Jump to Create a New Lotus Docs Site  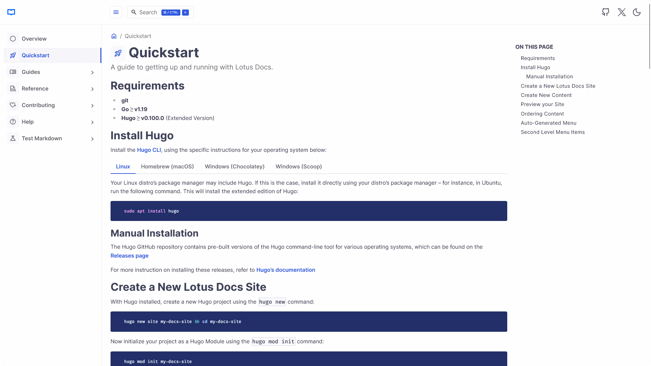click(x=558, y=86)
